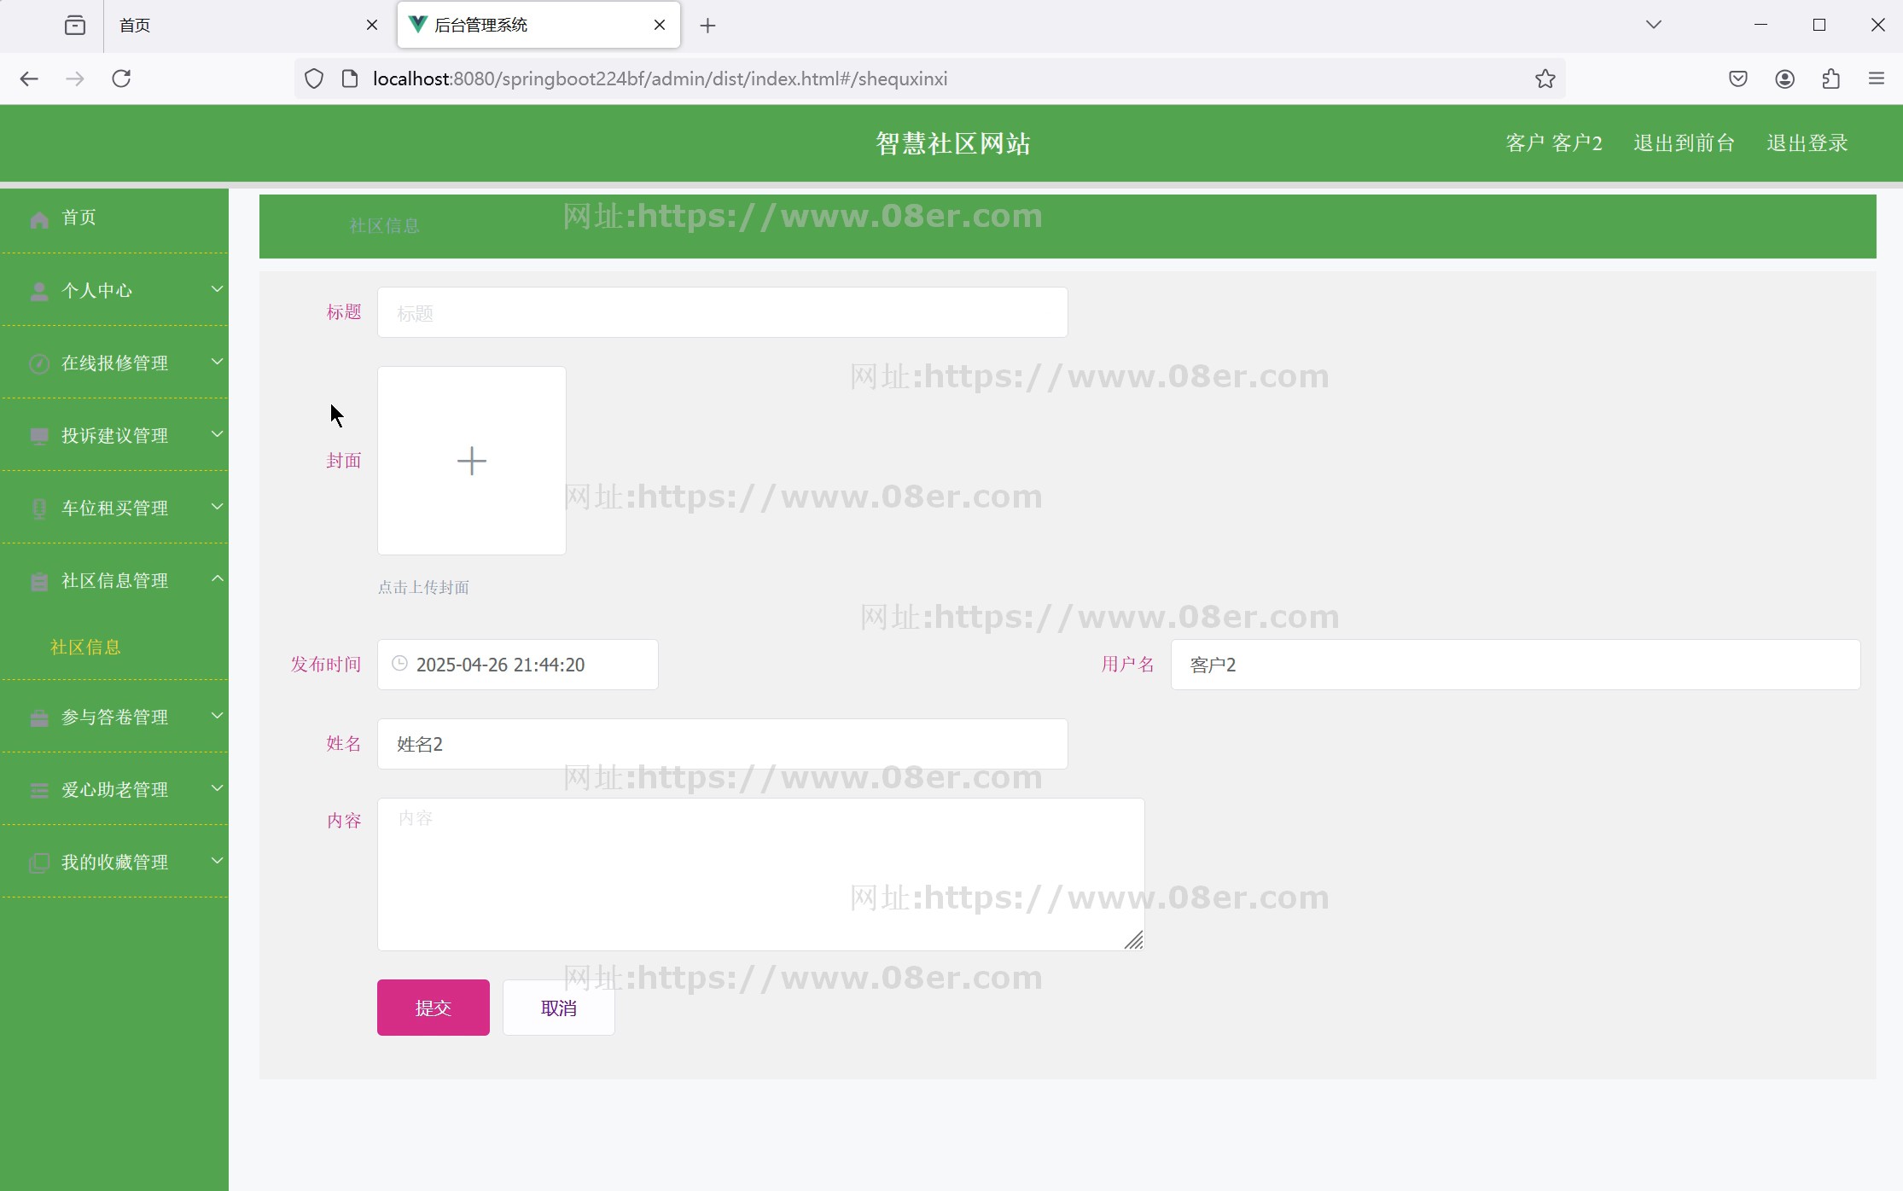Image resolution: width=1903 pixels, height=1191 pixels.
Task: Click the 客户 客户2 user label
Action: coord(1554,143)
